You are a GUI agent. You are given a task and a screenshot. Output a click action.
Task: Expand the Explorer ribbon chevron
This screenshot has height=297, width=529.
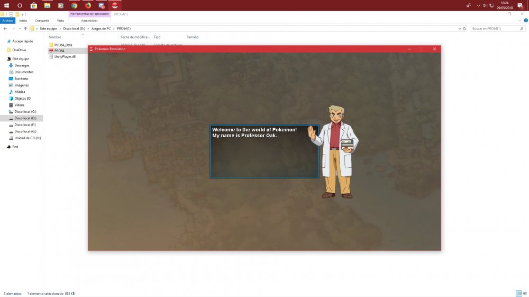tap(519, 21)
